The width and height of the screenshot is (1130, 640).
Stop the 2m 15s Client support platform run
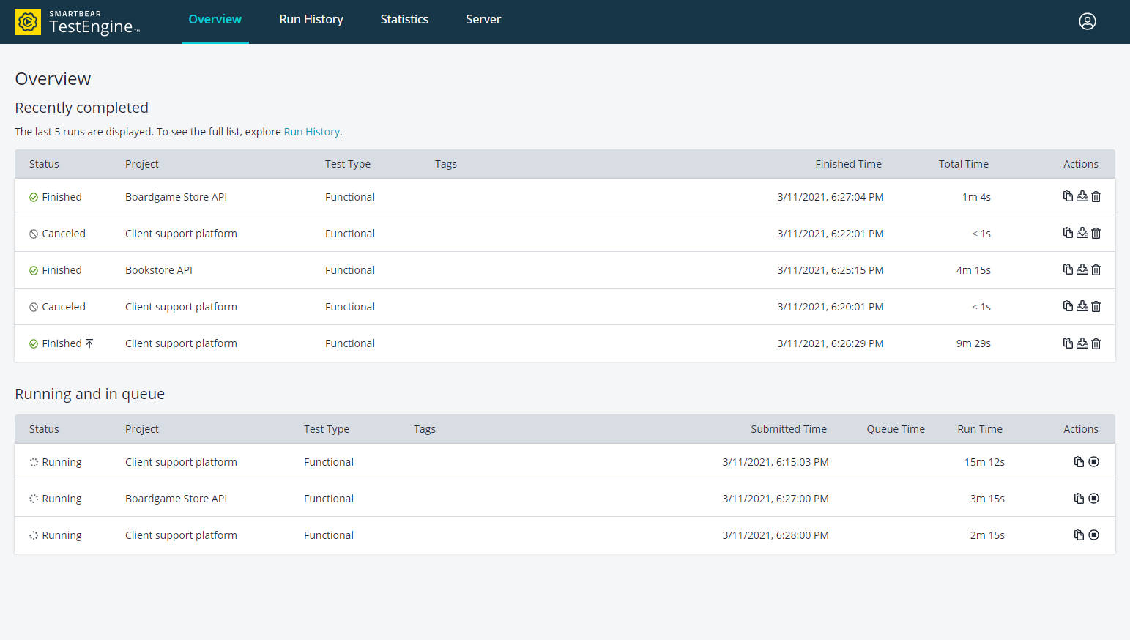pyautogui.click(x=1094, y=535)
